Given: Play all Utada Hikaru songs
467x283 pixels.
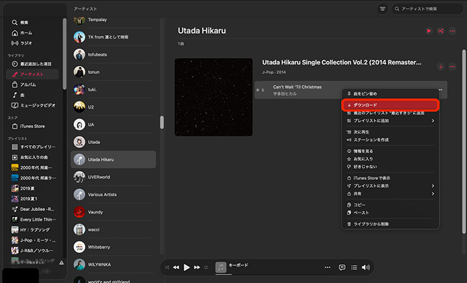Looking at the screenshot, I should (429, 31).
